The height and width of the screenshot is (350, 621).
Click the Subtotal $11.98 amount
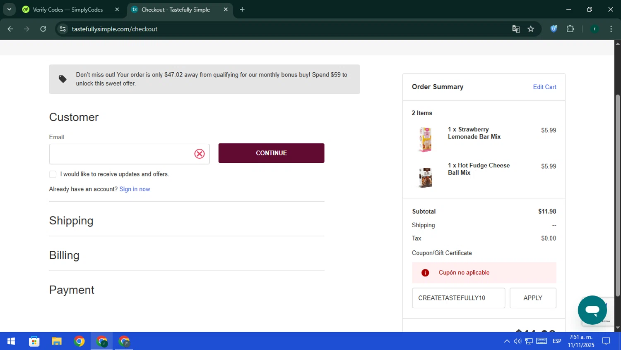pos(547,211)
